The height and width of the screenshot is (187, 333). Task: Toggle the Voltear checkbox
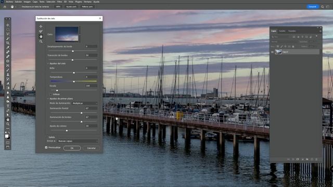click(51, 95)
